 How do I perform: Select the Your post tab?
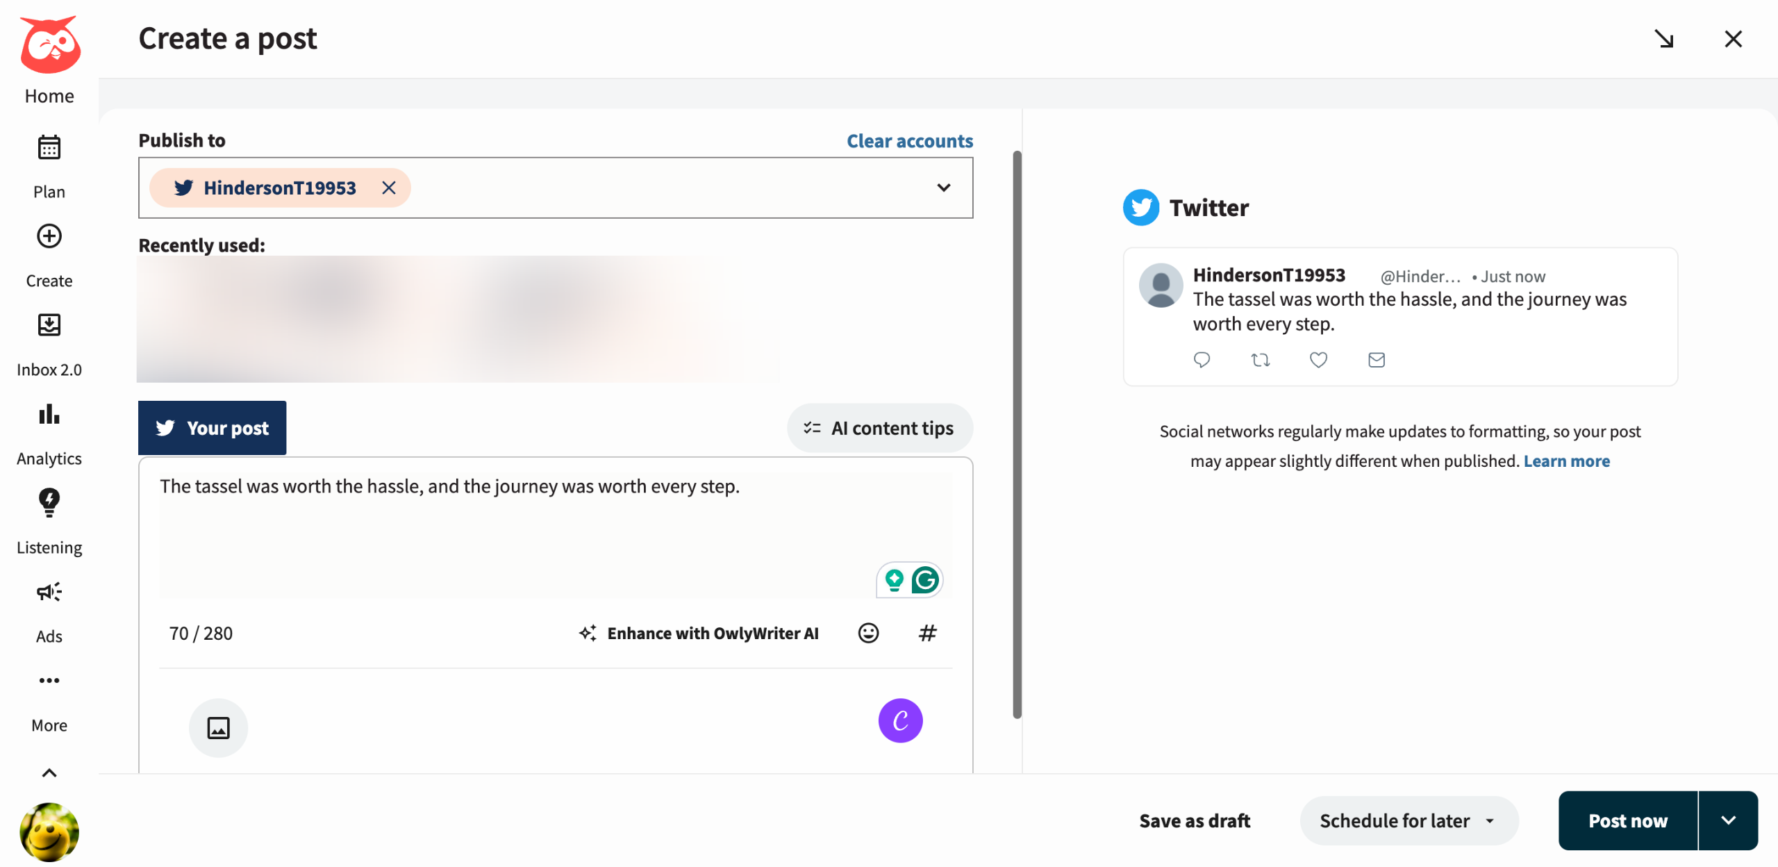click(x=213, y=428)
